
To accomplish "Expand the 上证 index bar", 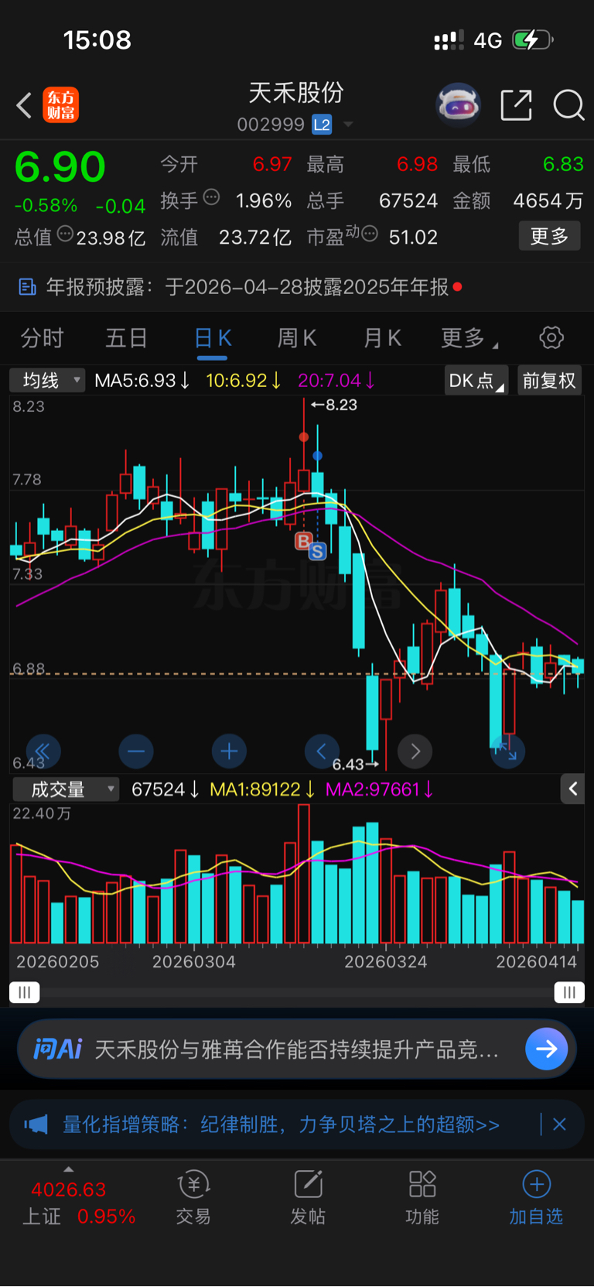I will tap(69, 1169).
